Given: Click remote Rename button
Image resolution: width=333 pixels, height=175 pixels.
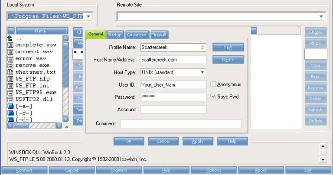Looking at the screenshot, I should [316, 87].
